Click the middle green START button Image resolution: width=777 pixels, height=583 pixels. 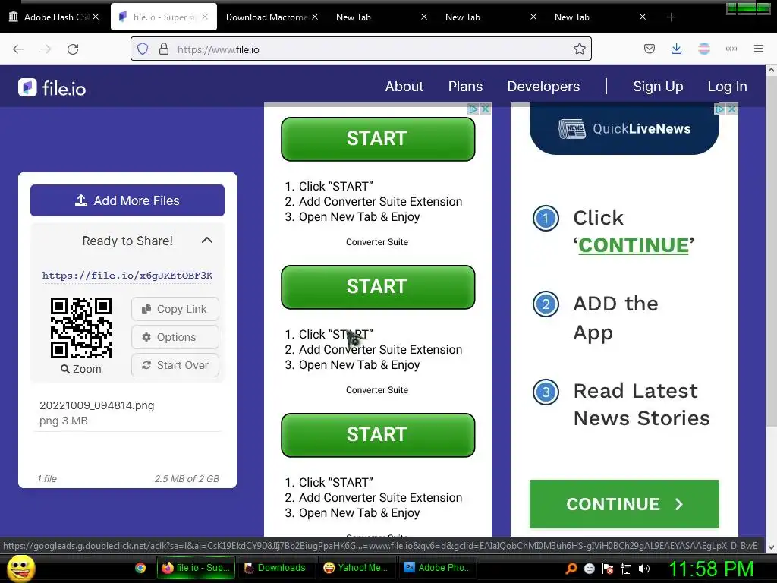378,287
